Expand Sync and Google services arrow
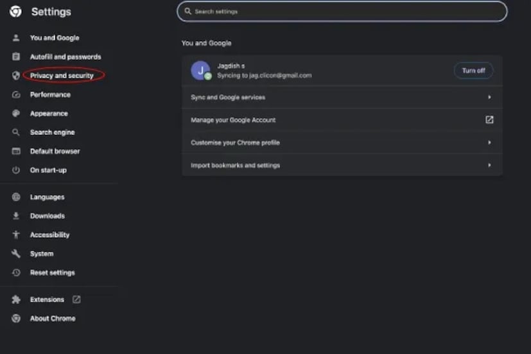Viewport: 531px width, 354px height. pos(489,98)
